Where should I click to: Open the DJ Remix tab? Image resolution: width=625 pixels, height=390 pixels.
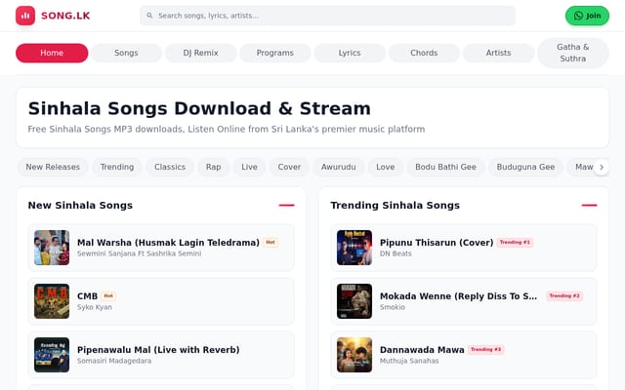[x=200, y=53]
